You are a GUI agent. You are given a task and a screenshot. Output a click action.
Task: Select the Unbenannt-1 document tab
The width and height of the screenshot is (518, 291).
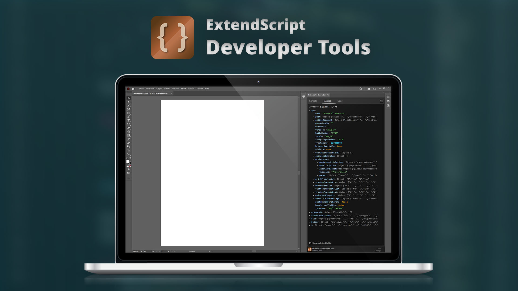[151, 93]
